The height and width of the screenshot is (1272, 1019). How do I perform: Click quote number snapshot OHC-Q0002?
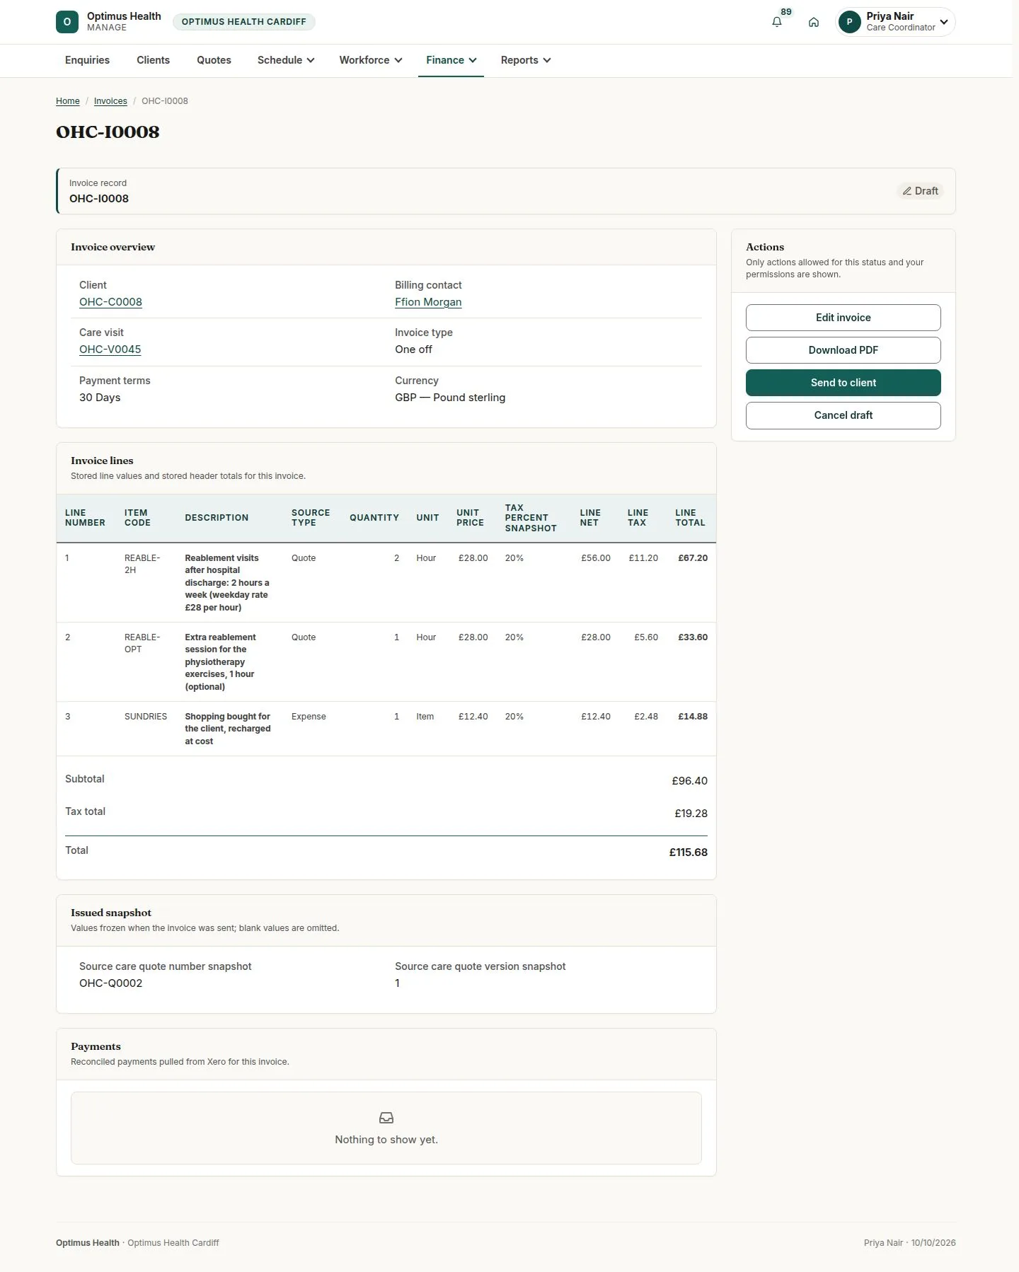tap(110, 983)
